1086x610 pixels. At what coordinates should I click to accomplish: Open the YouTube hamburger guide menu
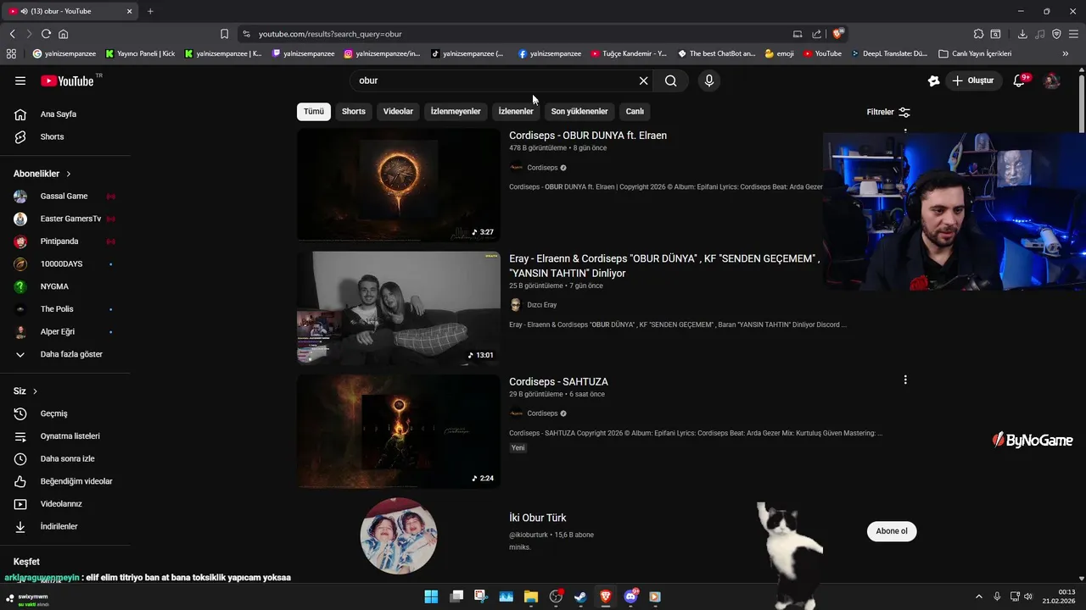pyautogui.click(x=20, y=80)
